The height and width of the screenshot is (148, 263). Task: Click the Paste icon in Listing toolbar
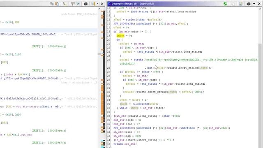pyautogui.click(x=57, y=4)
